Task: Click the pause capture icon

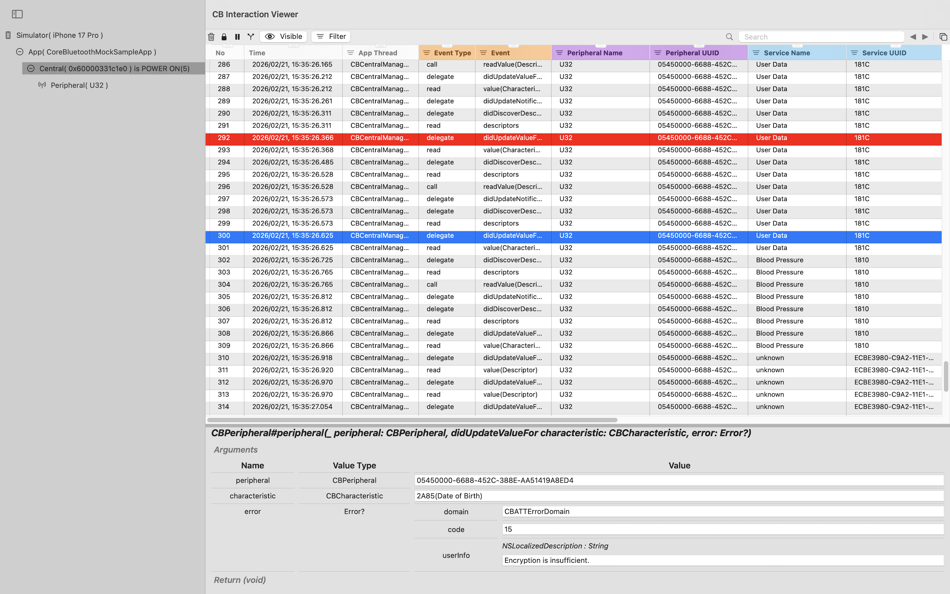Action: point(237,37)
